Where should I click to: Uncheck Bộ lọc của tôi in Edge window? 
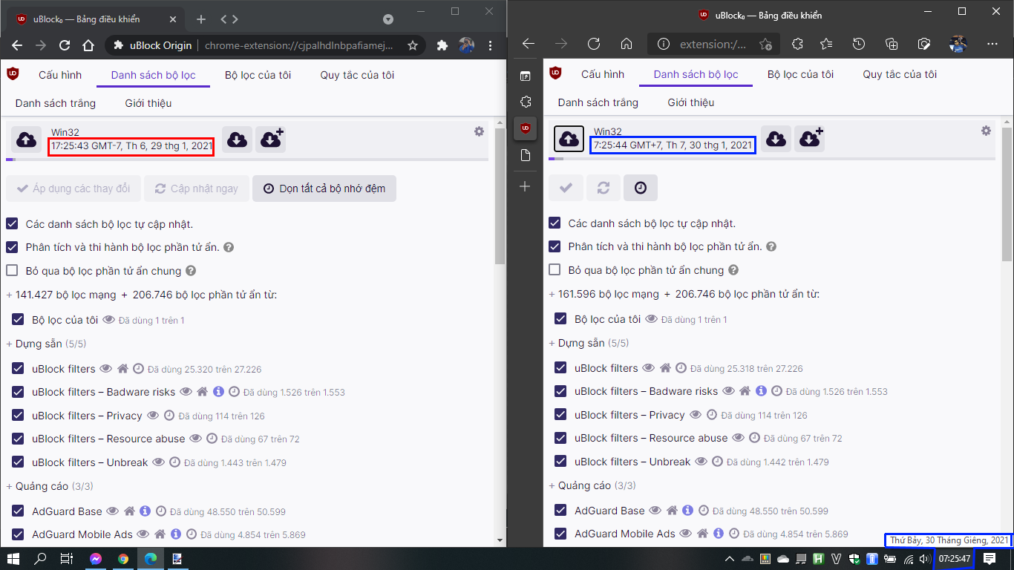[560, 319]
